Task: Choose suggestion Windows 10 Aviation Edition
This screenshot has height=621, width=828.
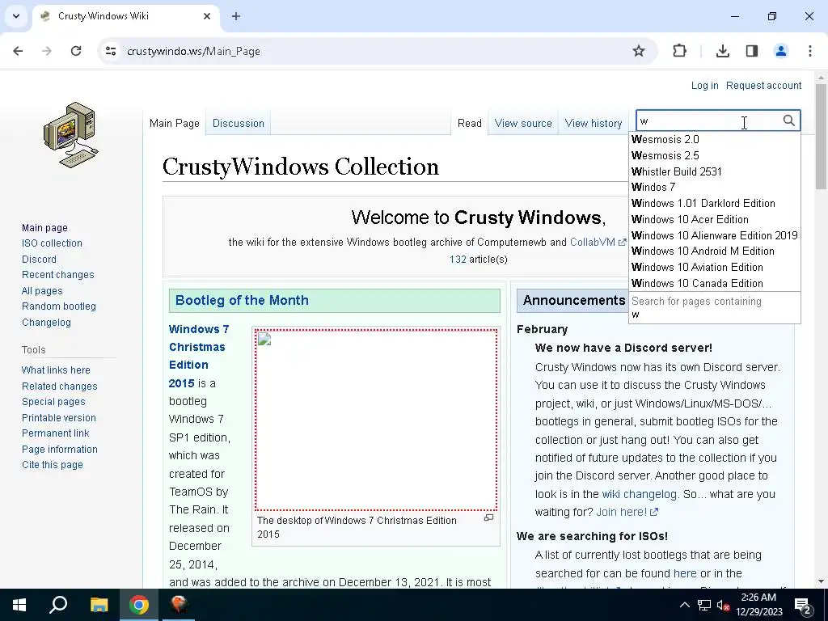Action: pyautogui.click(x=715, y=267)
